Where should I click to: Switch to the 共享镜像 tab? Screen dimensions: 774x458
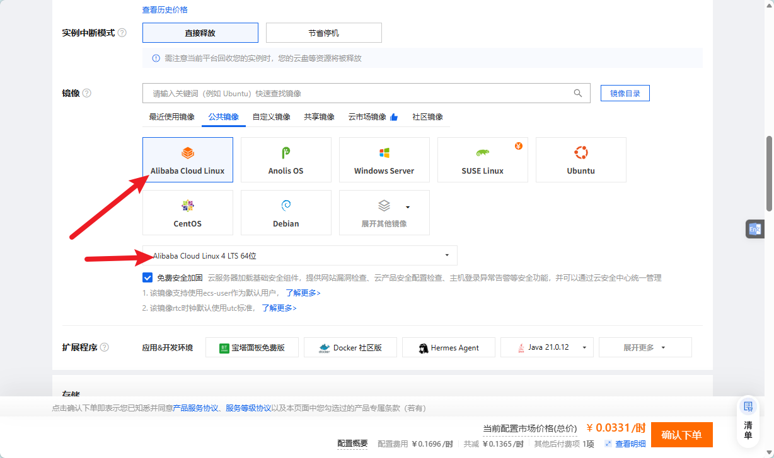[320, 117]
